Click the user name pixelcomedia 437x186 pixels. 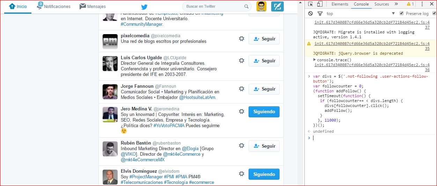(x=135, y=36)
